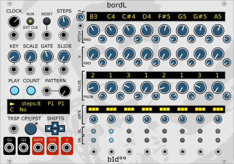Click the RESET button
The height and width of the screenshot is (164, 234).
point(46,21)
